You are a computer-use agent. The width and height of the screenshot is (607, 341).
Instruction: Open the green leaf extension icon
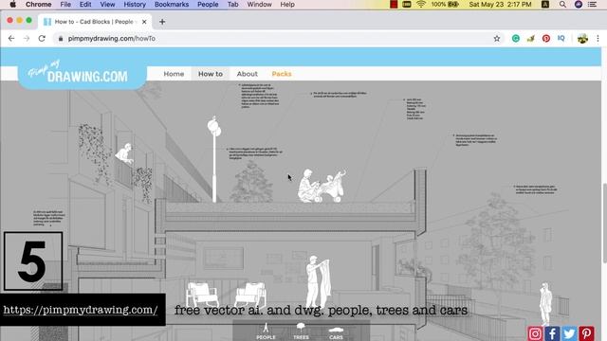tap(531, 38)
